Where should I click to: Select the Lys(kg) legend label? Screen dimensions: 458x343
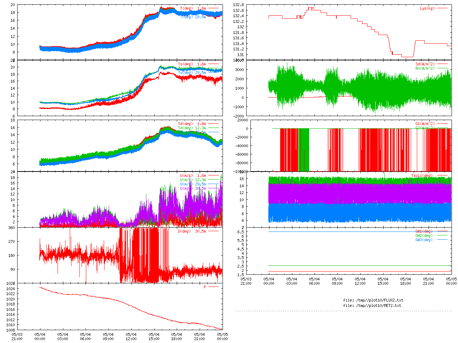coord(427,8)
